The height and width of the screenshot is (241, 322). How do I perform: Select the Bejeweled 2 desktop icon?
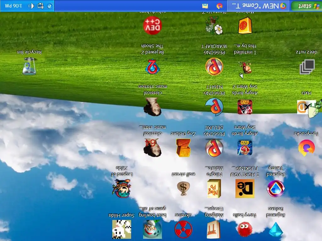tap(153, 67)
